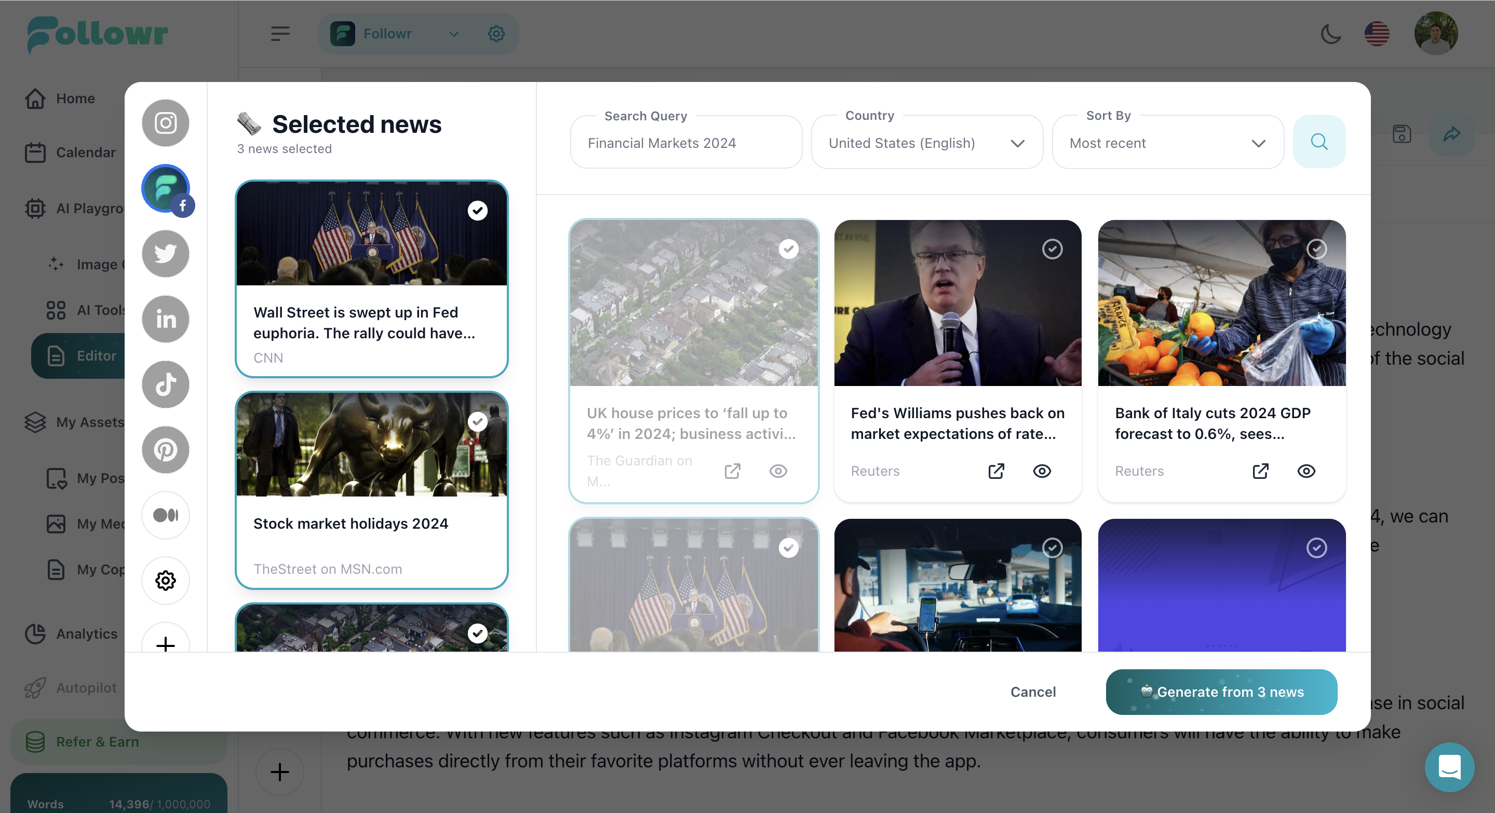Open the Sort By Most recent dropdown
This screenshot has height=813, width=1495.
coord(1258,143)
